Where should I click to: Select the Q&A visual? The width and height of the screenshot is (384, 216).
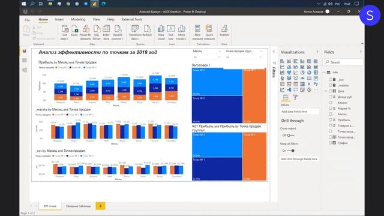pyautogui.click(x=296, y=90)
